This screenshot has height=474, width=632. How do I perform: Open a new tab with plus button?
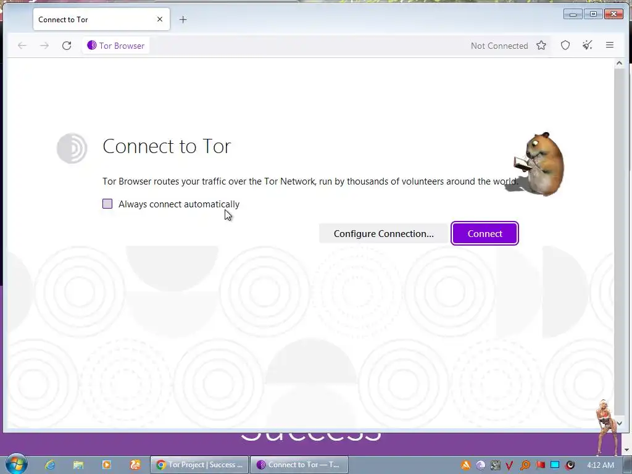tap(183, 19)
